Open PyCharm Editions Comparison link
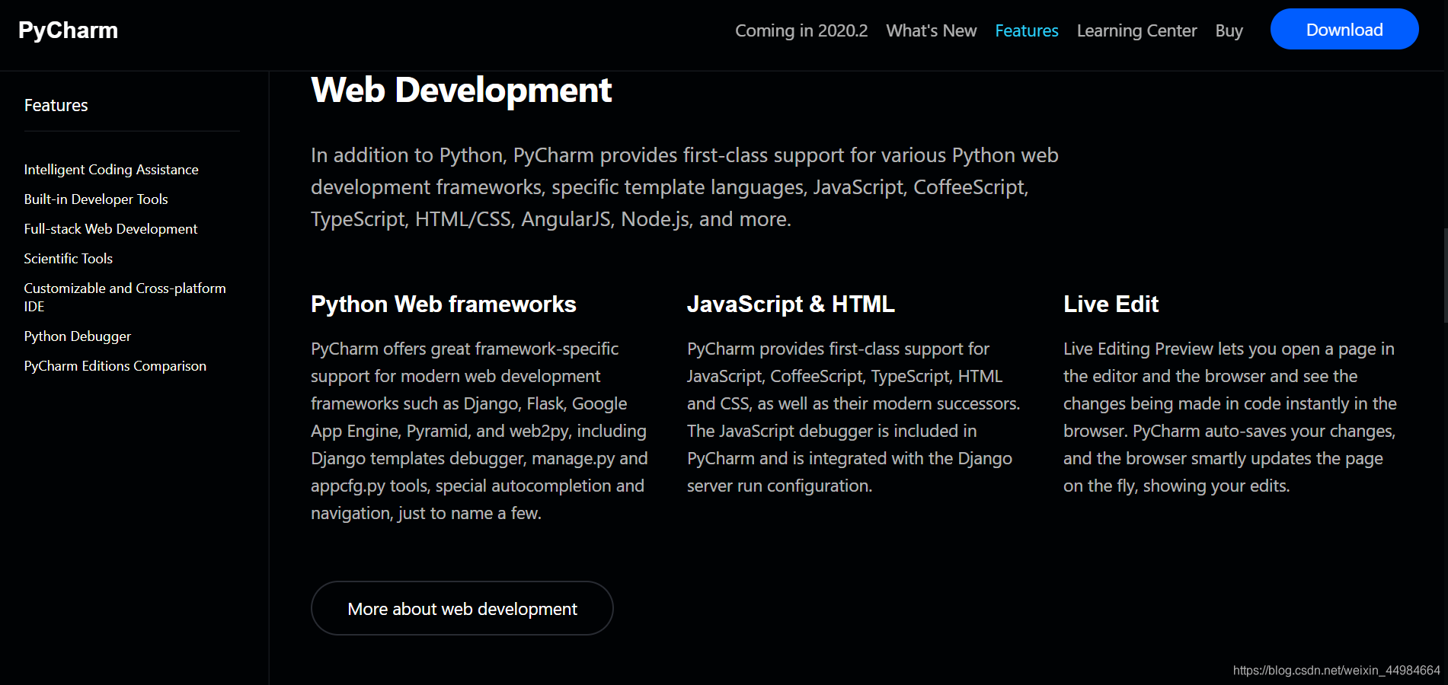This screenshot has width=1448, height=685. tap(115, 366)
